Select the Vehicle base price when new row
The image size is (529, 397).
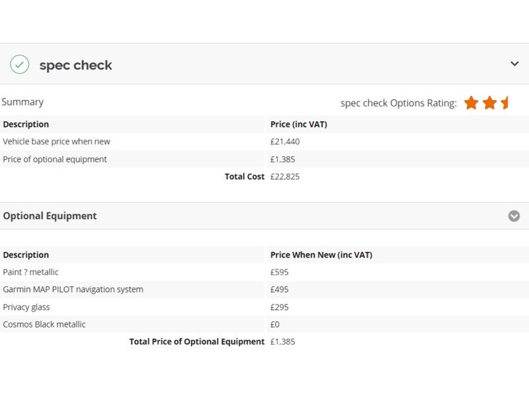(57, 142)
